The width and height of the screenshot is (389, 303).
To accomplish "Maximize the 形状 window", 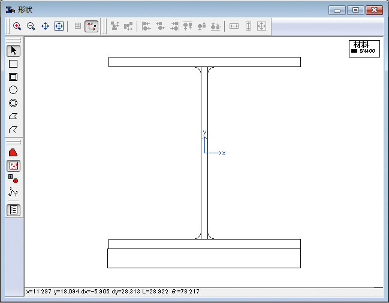I will point(355,10).
